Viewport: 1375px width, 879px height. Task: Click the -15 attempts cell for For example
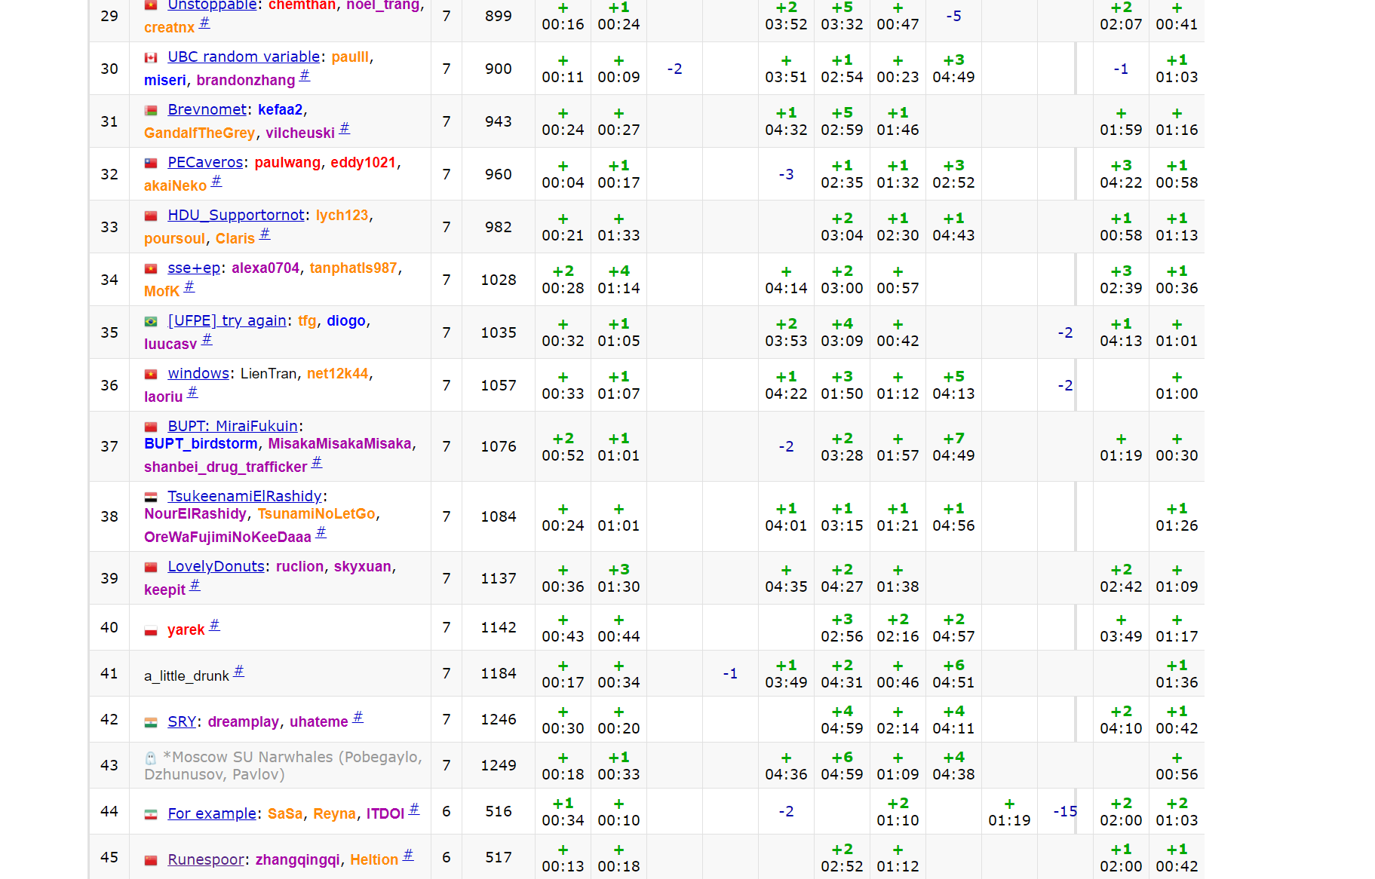pyautogui.click(x=1064, y=811)
